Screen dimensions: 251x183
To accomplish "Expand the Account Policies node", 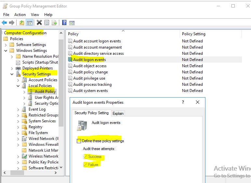I will (x=18, y=80).
